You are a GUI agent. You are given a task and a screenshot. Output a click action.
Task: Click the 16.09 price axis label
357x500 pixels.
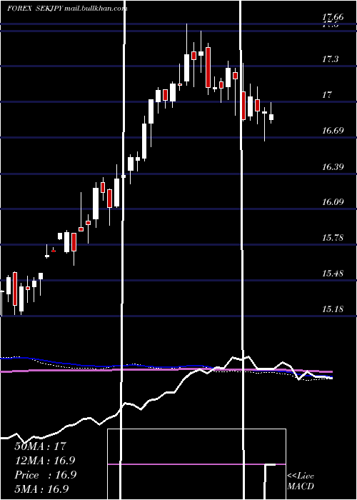(x=333, y=202)
